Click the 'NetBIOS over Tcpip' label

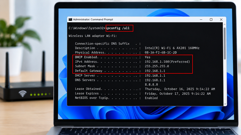tap(92, 98)
